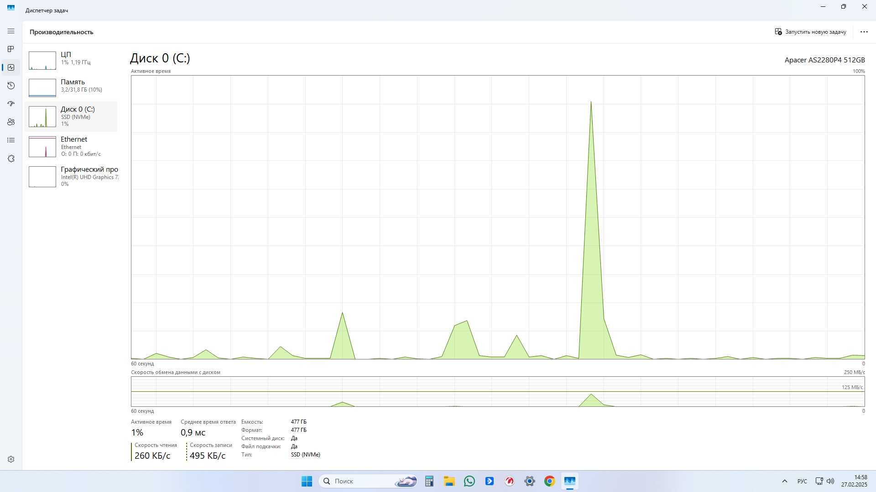Open the volume tray icon
The width and height of the screenshot is (876, 492).
(830, 481)
